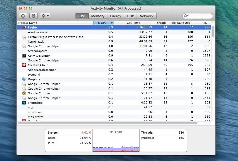Click icon of Google Chrome Helper PID 930
This screenshot has width=238, height=161.
click(x=24, y=84)
